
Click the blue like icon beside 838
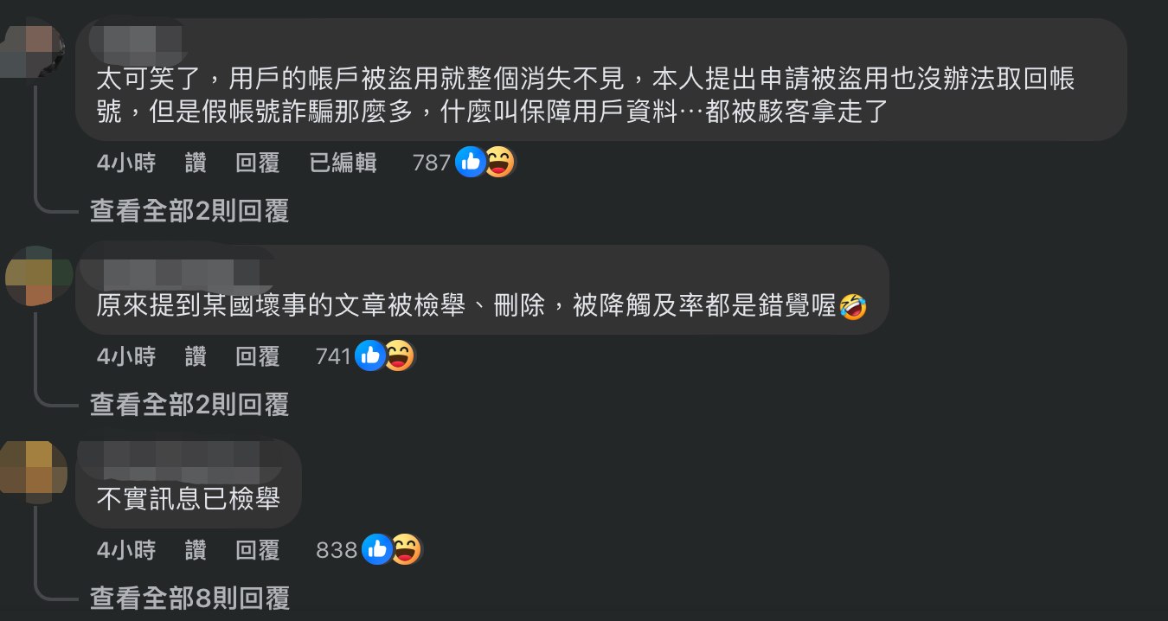376,549
